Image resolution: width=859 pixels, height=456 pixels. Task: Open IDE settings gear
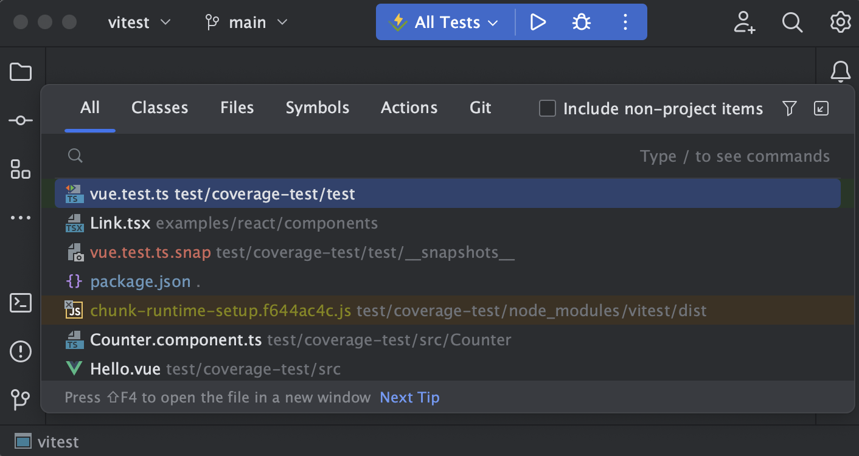[x=840, y=22]
